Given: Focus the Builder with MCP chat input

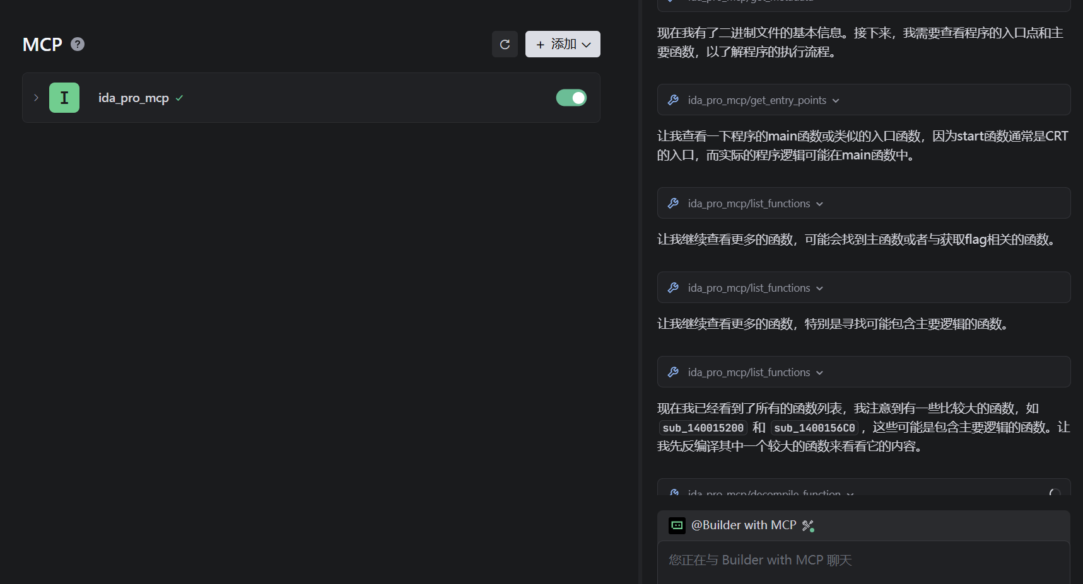Looking at the screenshot, I should (x=863, y=562).
